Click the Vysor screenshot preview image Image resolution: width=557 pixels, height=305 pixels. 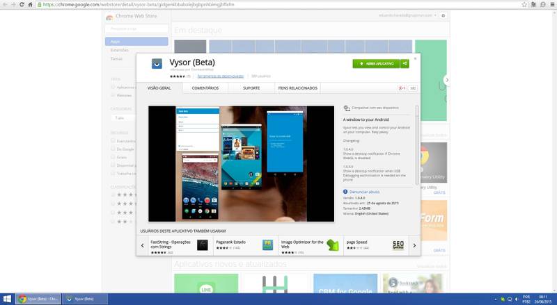241,163
